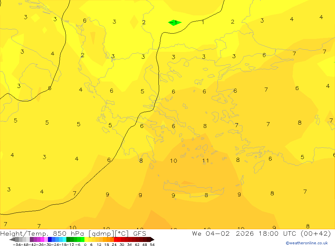Click the 54 label on the legend scale
This screenshot has width=335, height=246.
click(152, 245)
